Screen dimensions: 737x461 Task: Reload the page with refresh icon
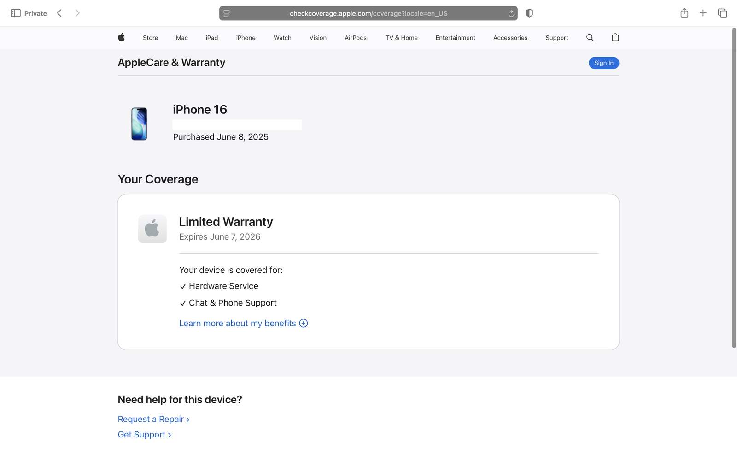point(511,14)
